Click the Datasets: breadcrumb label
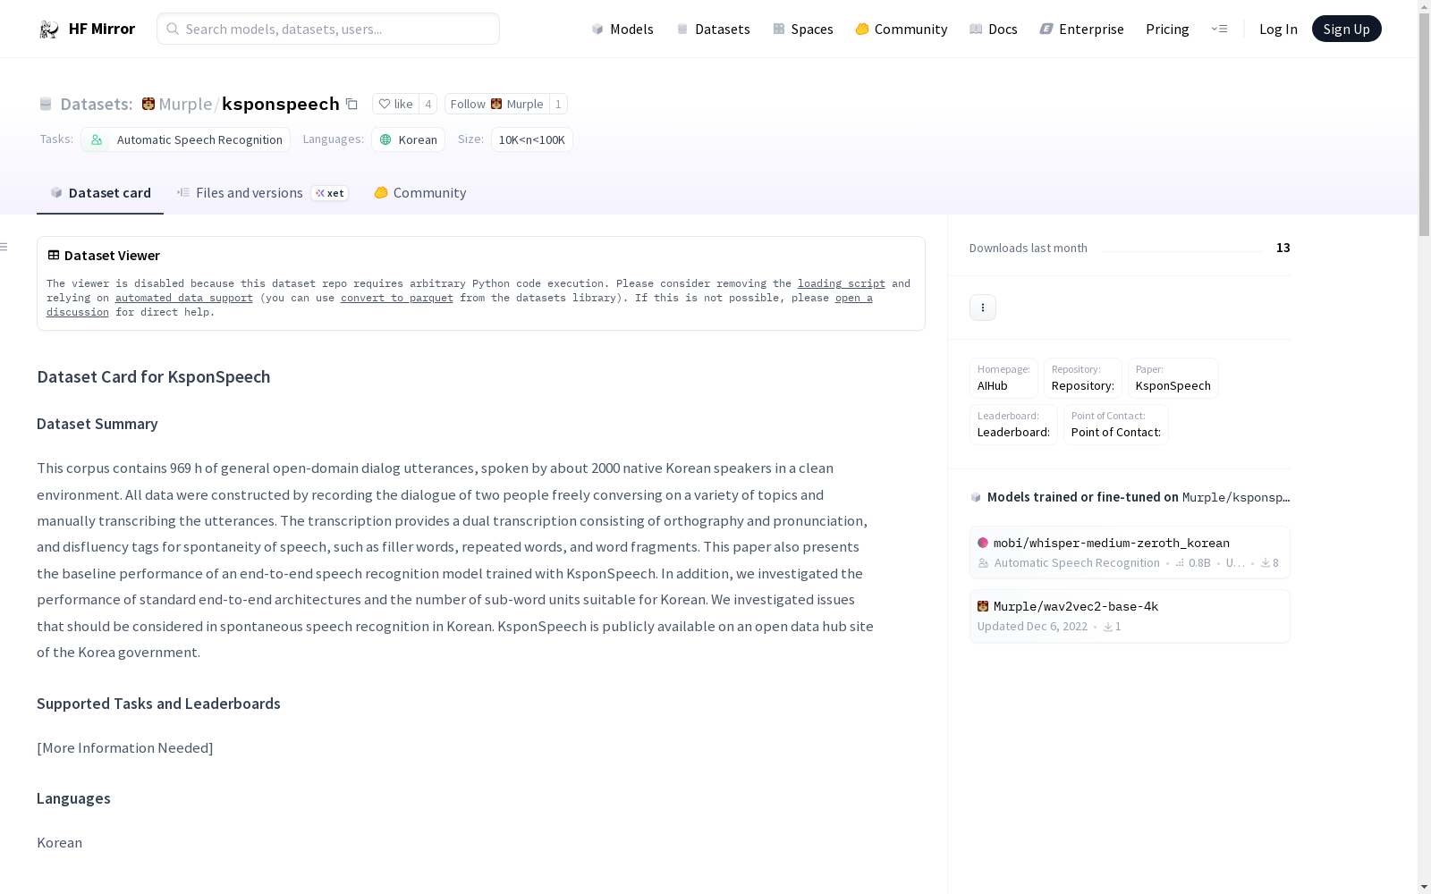This screenshot has width=1431, height=894. (x=97, y=105)
